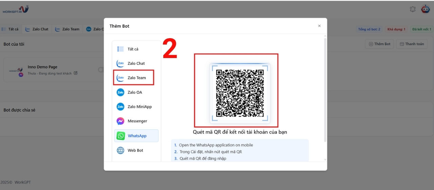Image resolution: width=434 pixels, height=190 pixels.
Task: Select Zalo Chat in the Thêm Bot list
Action: pyautogui.click(x=134, y=63)
